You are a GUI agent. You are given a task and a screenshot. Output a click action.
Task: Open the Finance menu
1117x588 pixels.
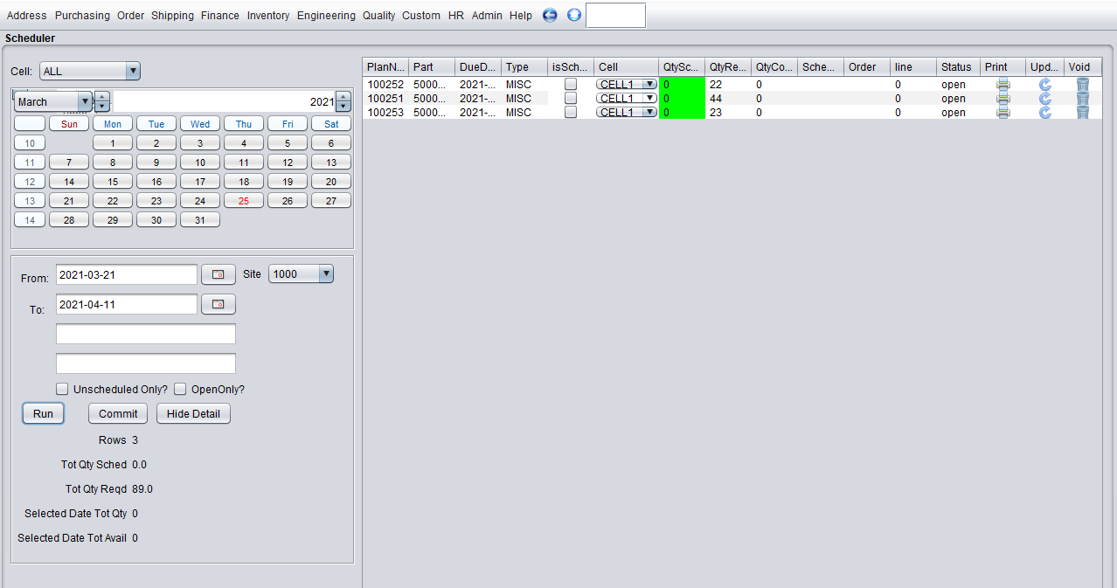click(219, 16)
